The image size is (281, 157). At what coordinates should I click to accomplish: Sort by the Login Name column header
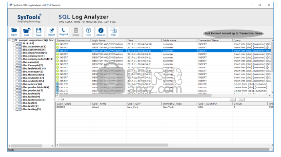tap(108, 40)
